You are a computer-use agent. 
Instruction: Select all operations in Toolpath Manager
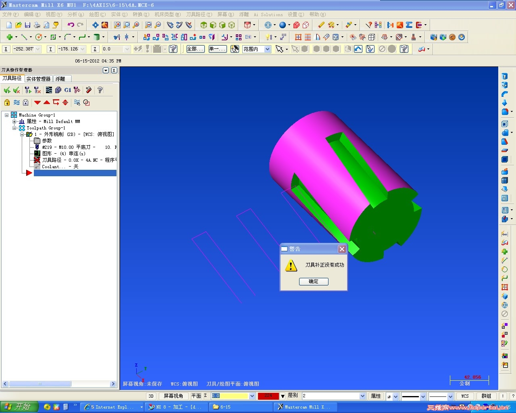coord(7,90)
